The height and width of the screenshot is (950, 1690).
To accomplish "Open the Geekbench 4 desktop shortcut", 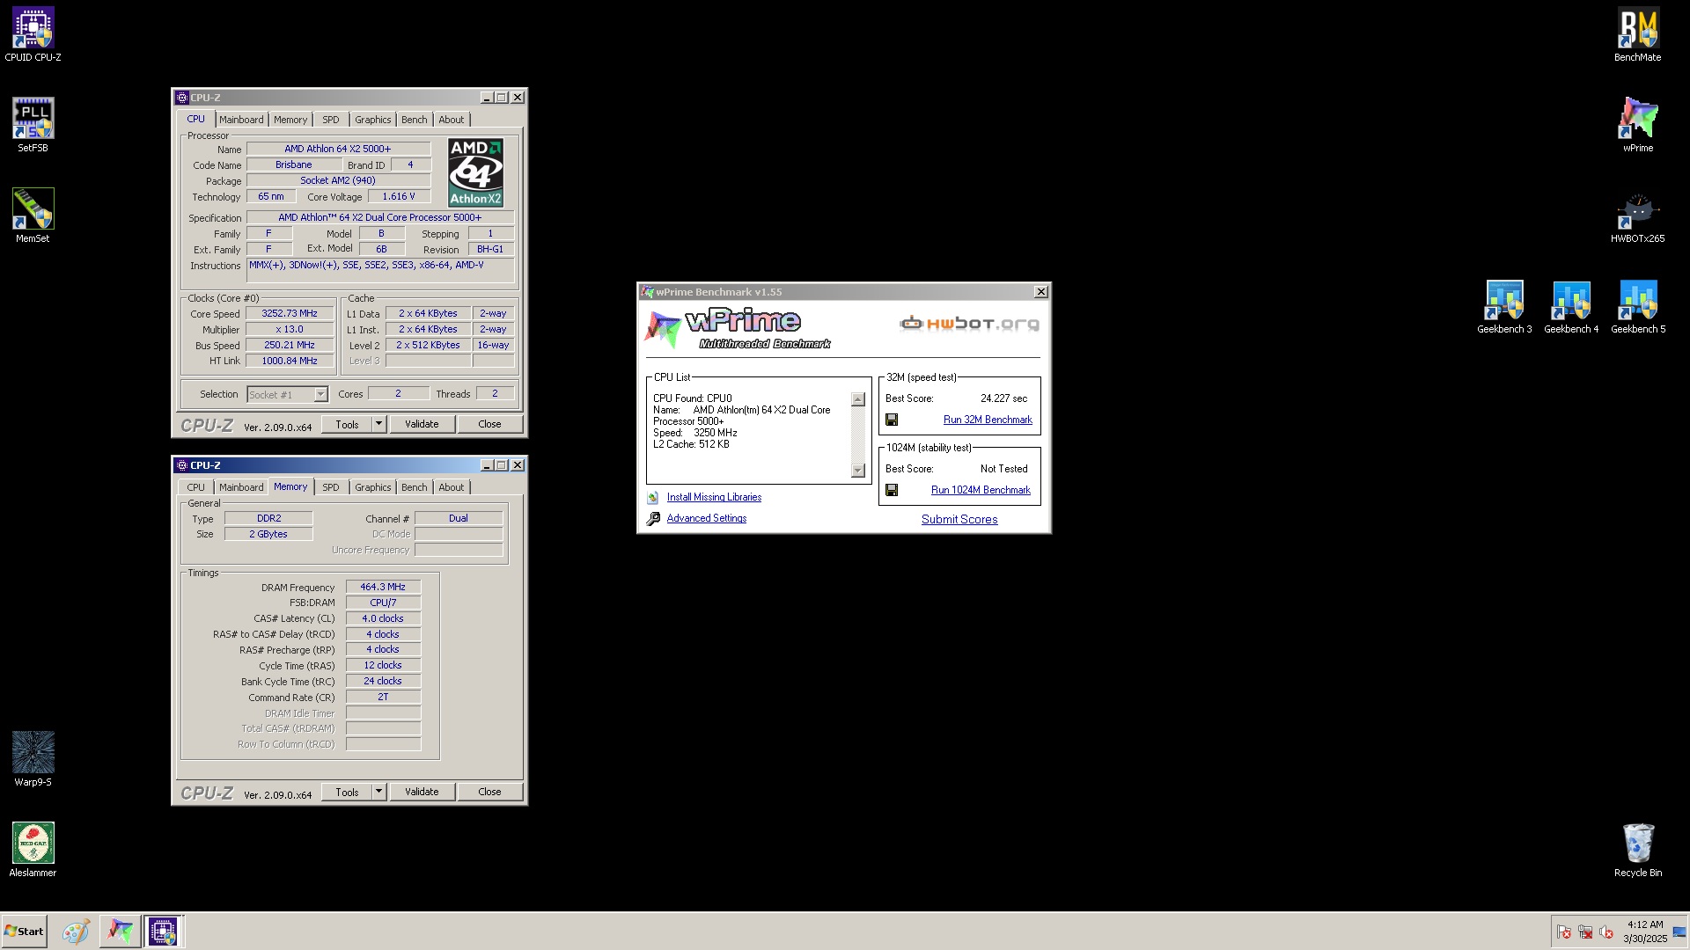I will [1571, 306].
